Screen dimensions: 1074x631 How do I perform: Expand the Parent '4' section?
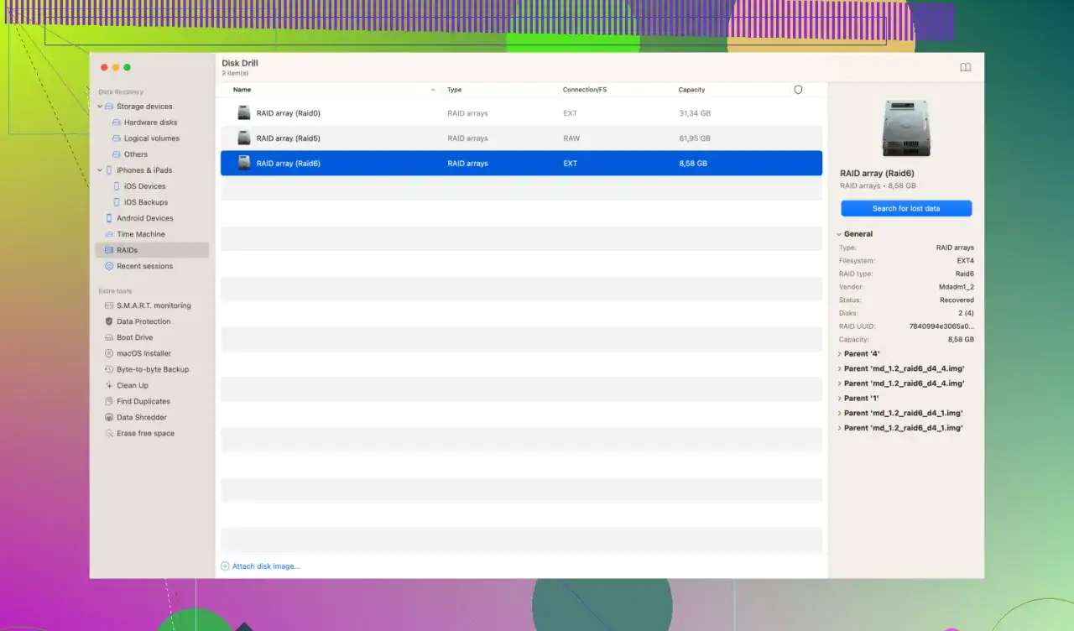coord(839,354)
